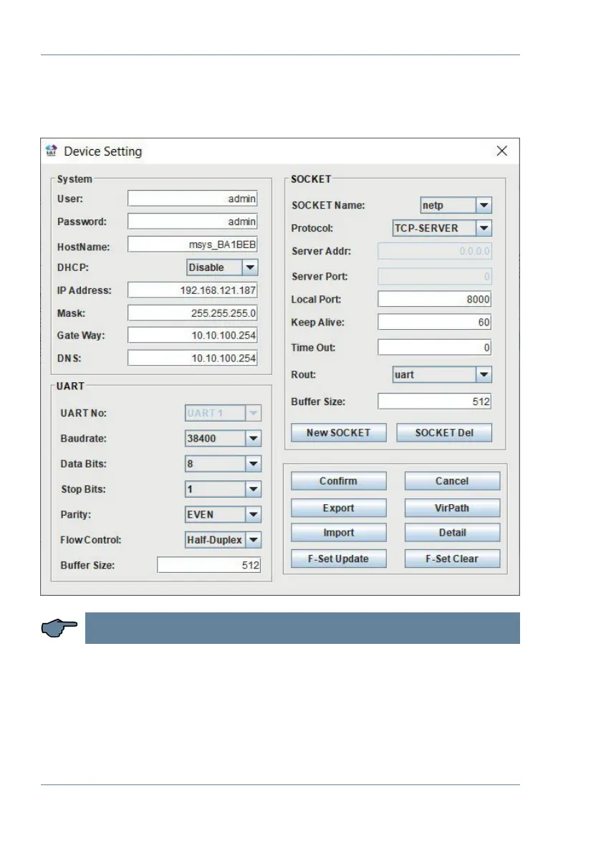Image resolution: width=601 pixels, height=854 pixels.
Task: Click the SOCKET Del button
Action: click(444, 433)
